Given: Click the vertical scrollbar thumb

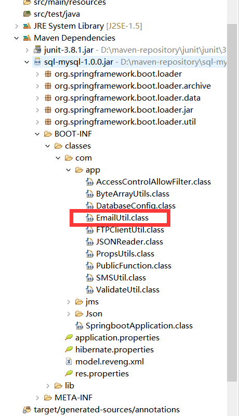Looking at the screenshot, I should pyautogui.click(x=232, y=203).
